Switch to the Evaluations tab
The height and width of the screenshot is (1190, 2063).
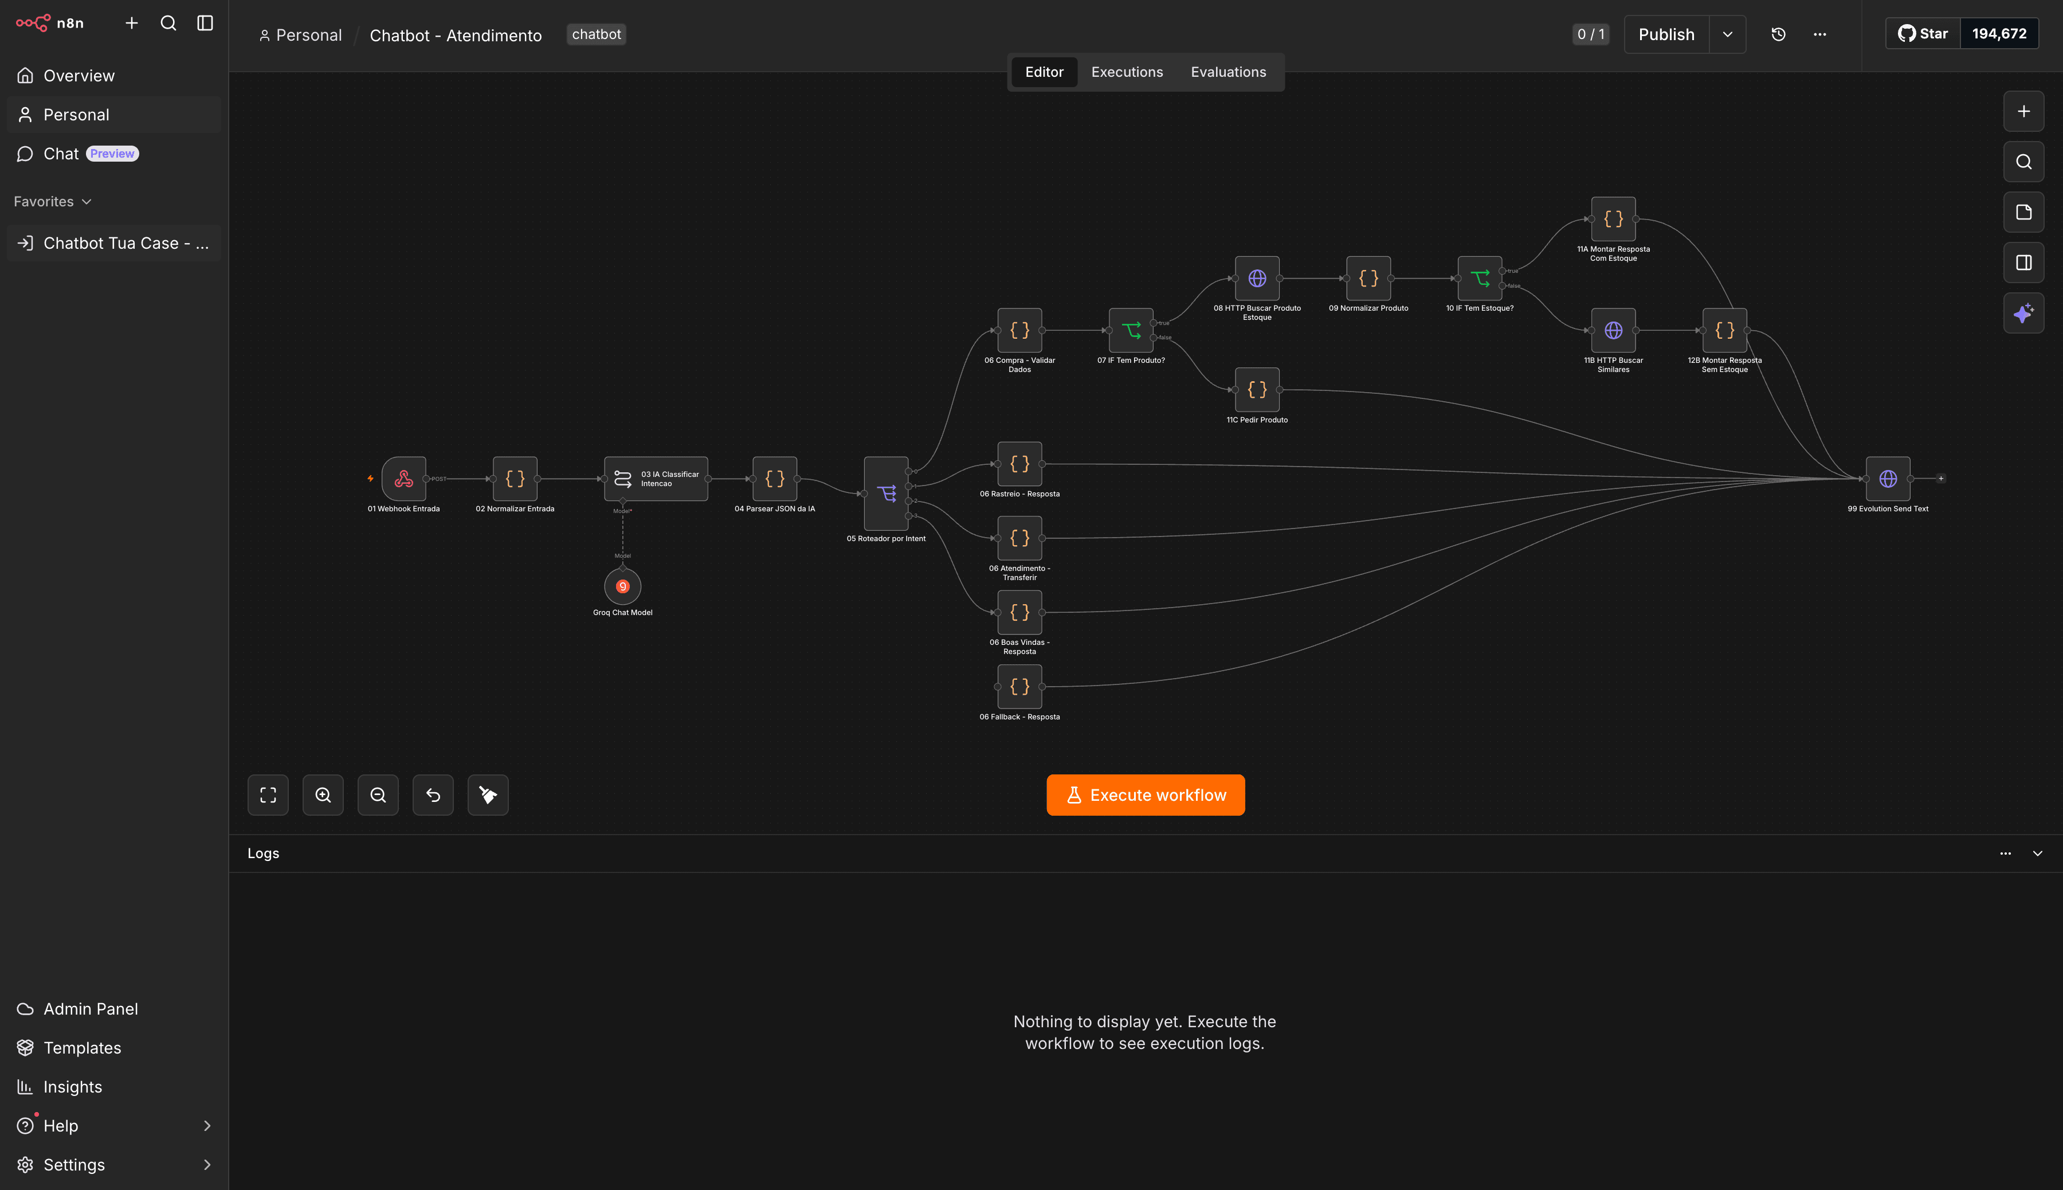click(x=1228, y=72)
